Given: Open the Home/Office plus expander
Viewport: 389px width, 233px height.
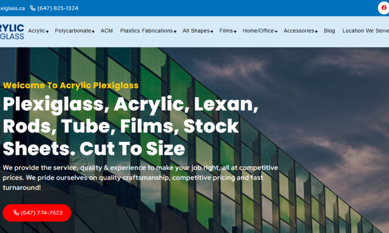Looking at the screenshot, I should (x=276, y=32).
